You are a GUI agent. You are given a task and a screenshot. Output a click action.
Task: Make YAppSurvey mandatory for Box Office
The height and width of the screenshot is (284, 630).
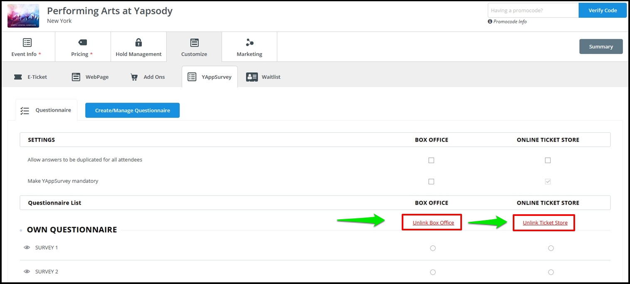[x=431, y=181]
